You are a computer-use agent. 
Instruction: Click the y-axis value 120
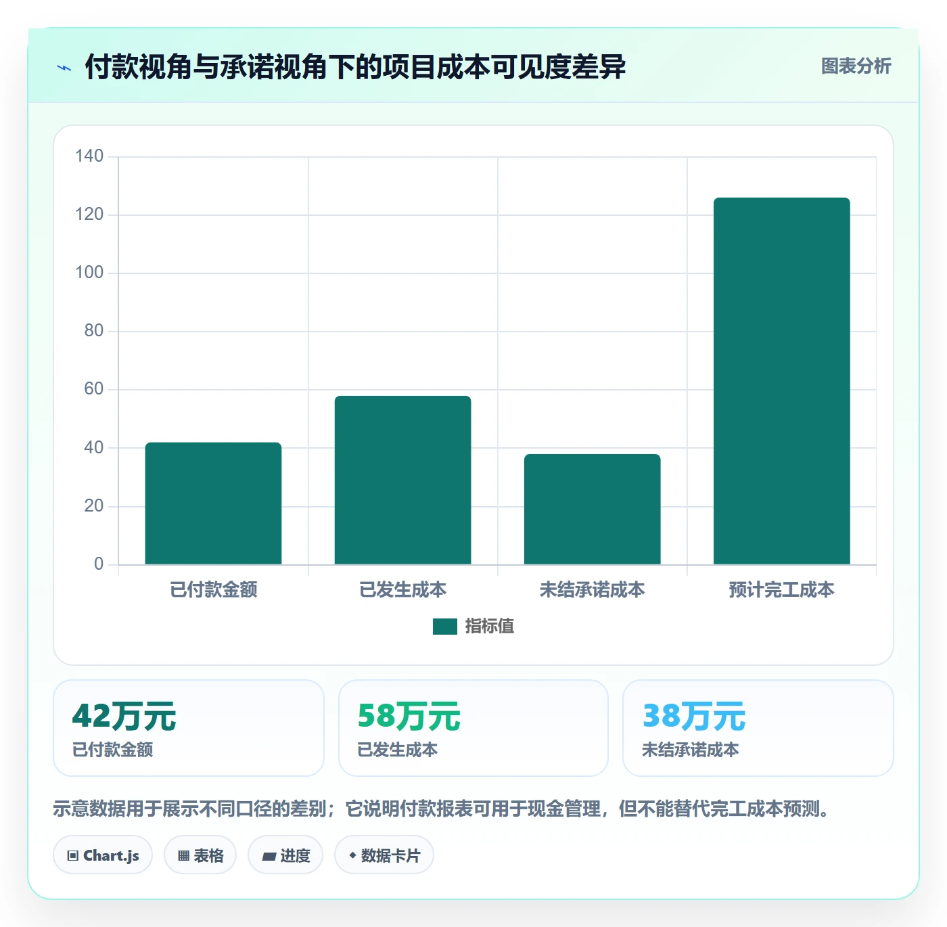click(89, 214)
